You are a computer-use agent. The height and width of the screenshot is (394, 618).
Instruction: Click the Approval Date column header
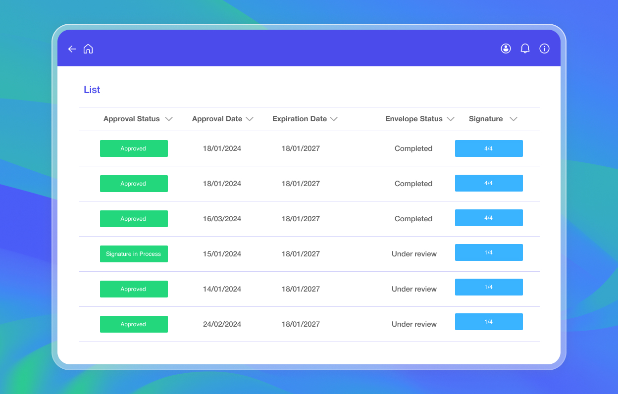point(217,119)
